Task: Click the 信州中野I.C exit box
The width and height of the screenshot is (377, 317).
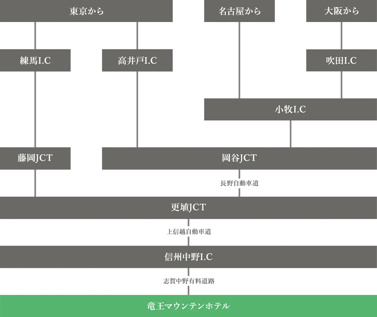Action: (188, 257)
